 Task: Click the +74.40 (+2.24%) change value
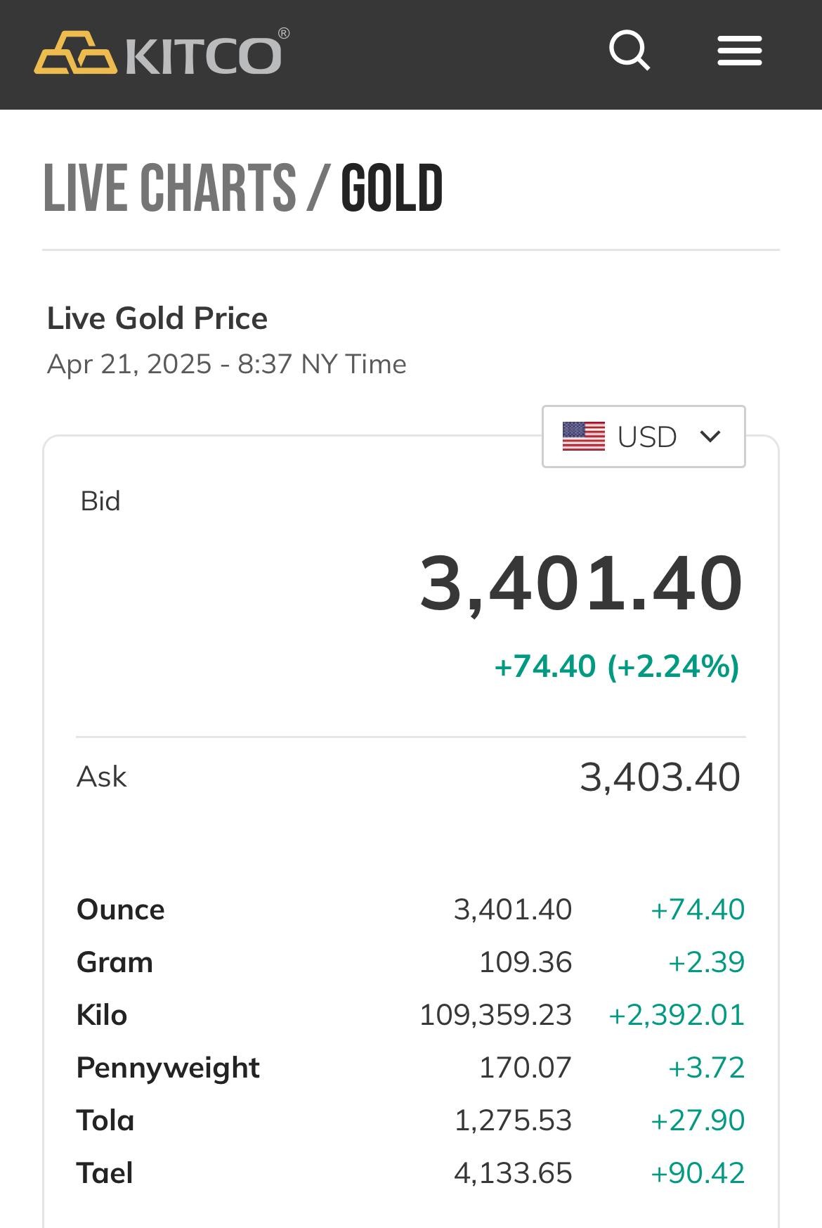click(x=617, y=666)
